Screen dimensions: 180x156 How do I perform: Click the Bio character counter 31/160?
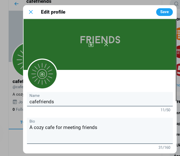tap(164, 148)
